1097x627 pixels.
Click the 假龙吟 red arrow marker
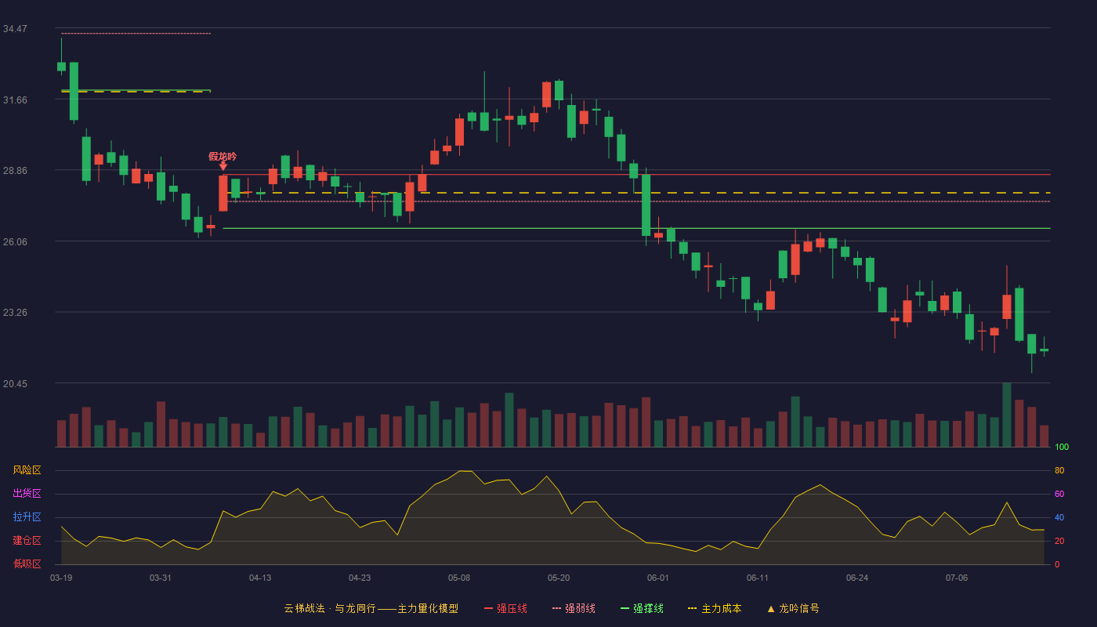point(223,165)
